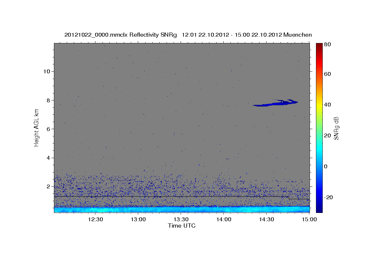Click the "SNRg dB" colorbar label
Image resolution: width=383 pixels, height=255 pixels.
(336, 128)
